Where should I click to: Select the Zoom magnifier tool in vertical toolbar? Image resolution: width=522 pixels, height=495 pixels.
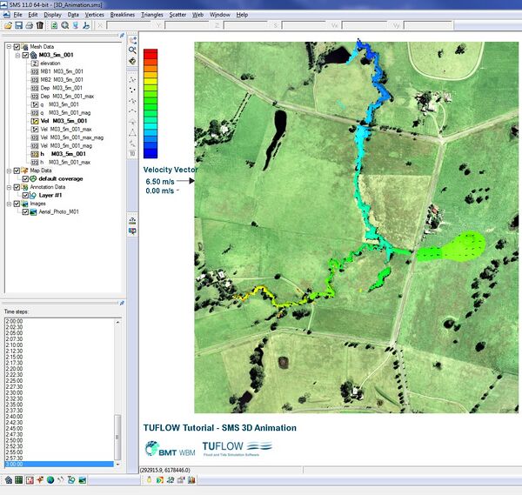coord(132,51)
